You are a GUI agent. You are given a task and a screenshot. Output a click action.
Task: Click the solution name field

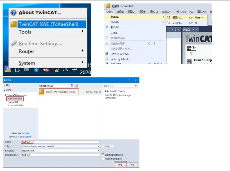(60, 155)
